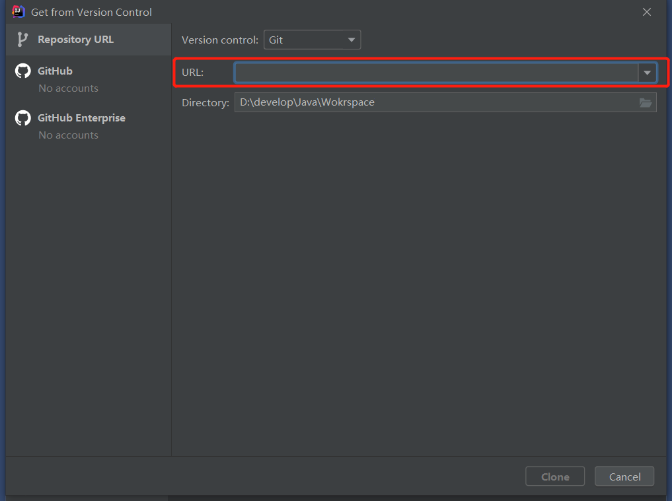The image size is (672, 501).
Task: Click the 'Version control:' label
Action: [x=220, y=40]
